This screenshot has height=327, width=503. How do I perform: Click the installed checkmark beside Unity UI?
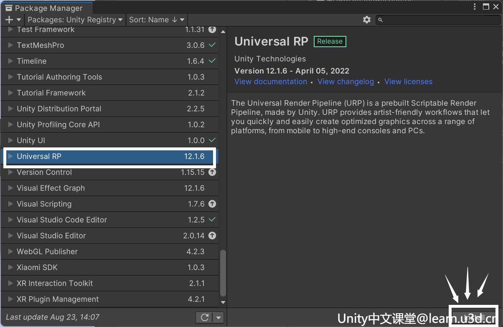212,140
